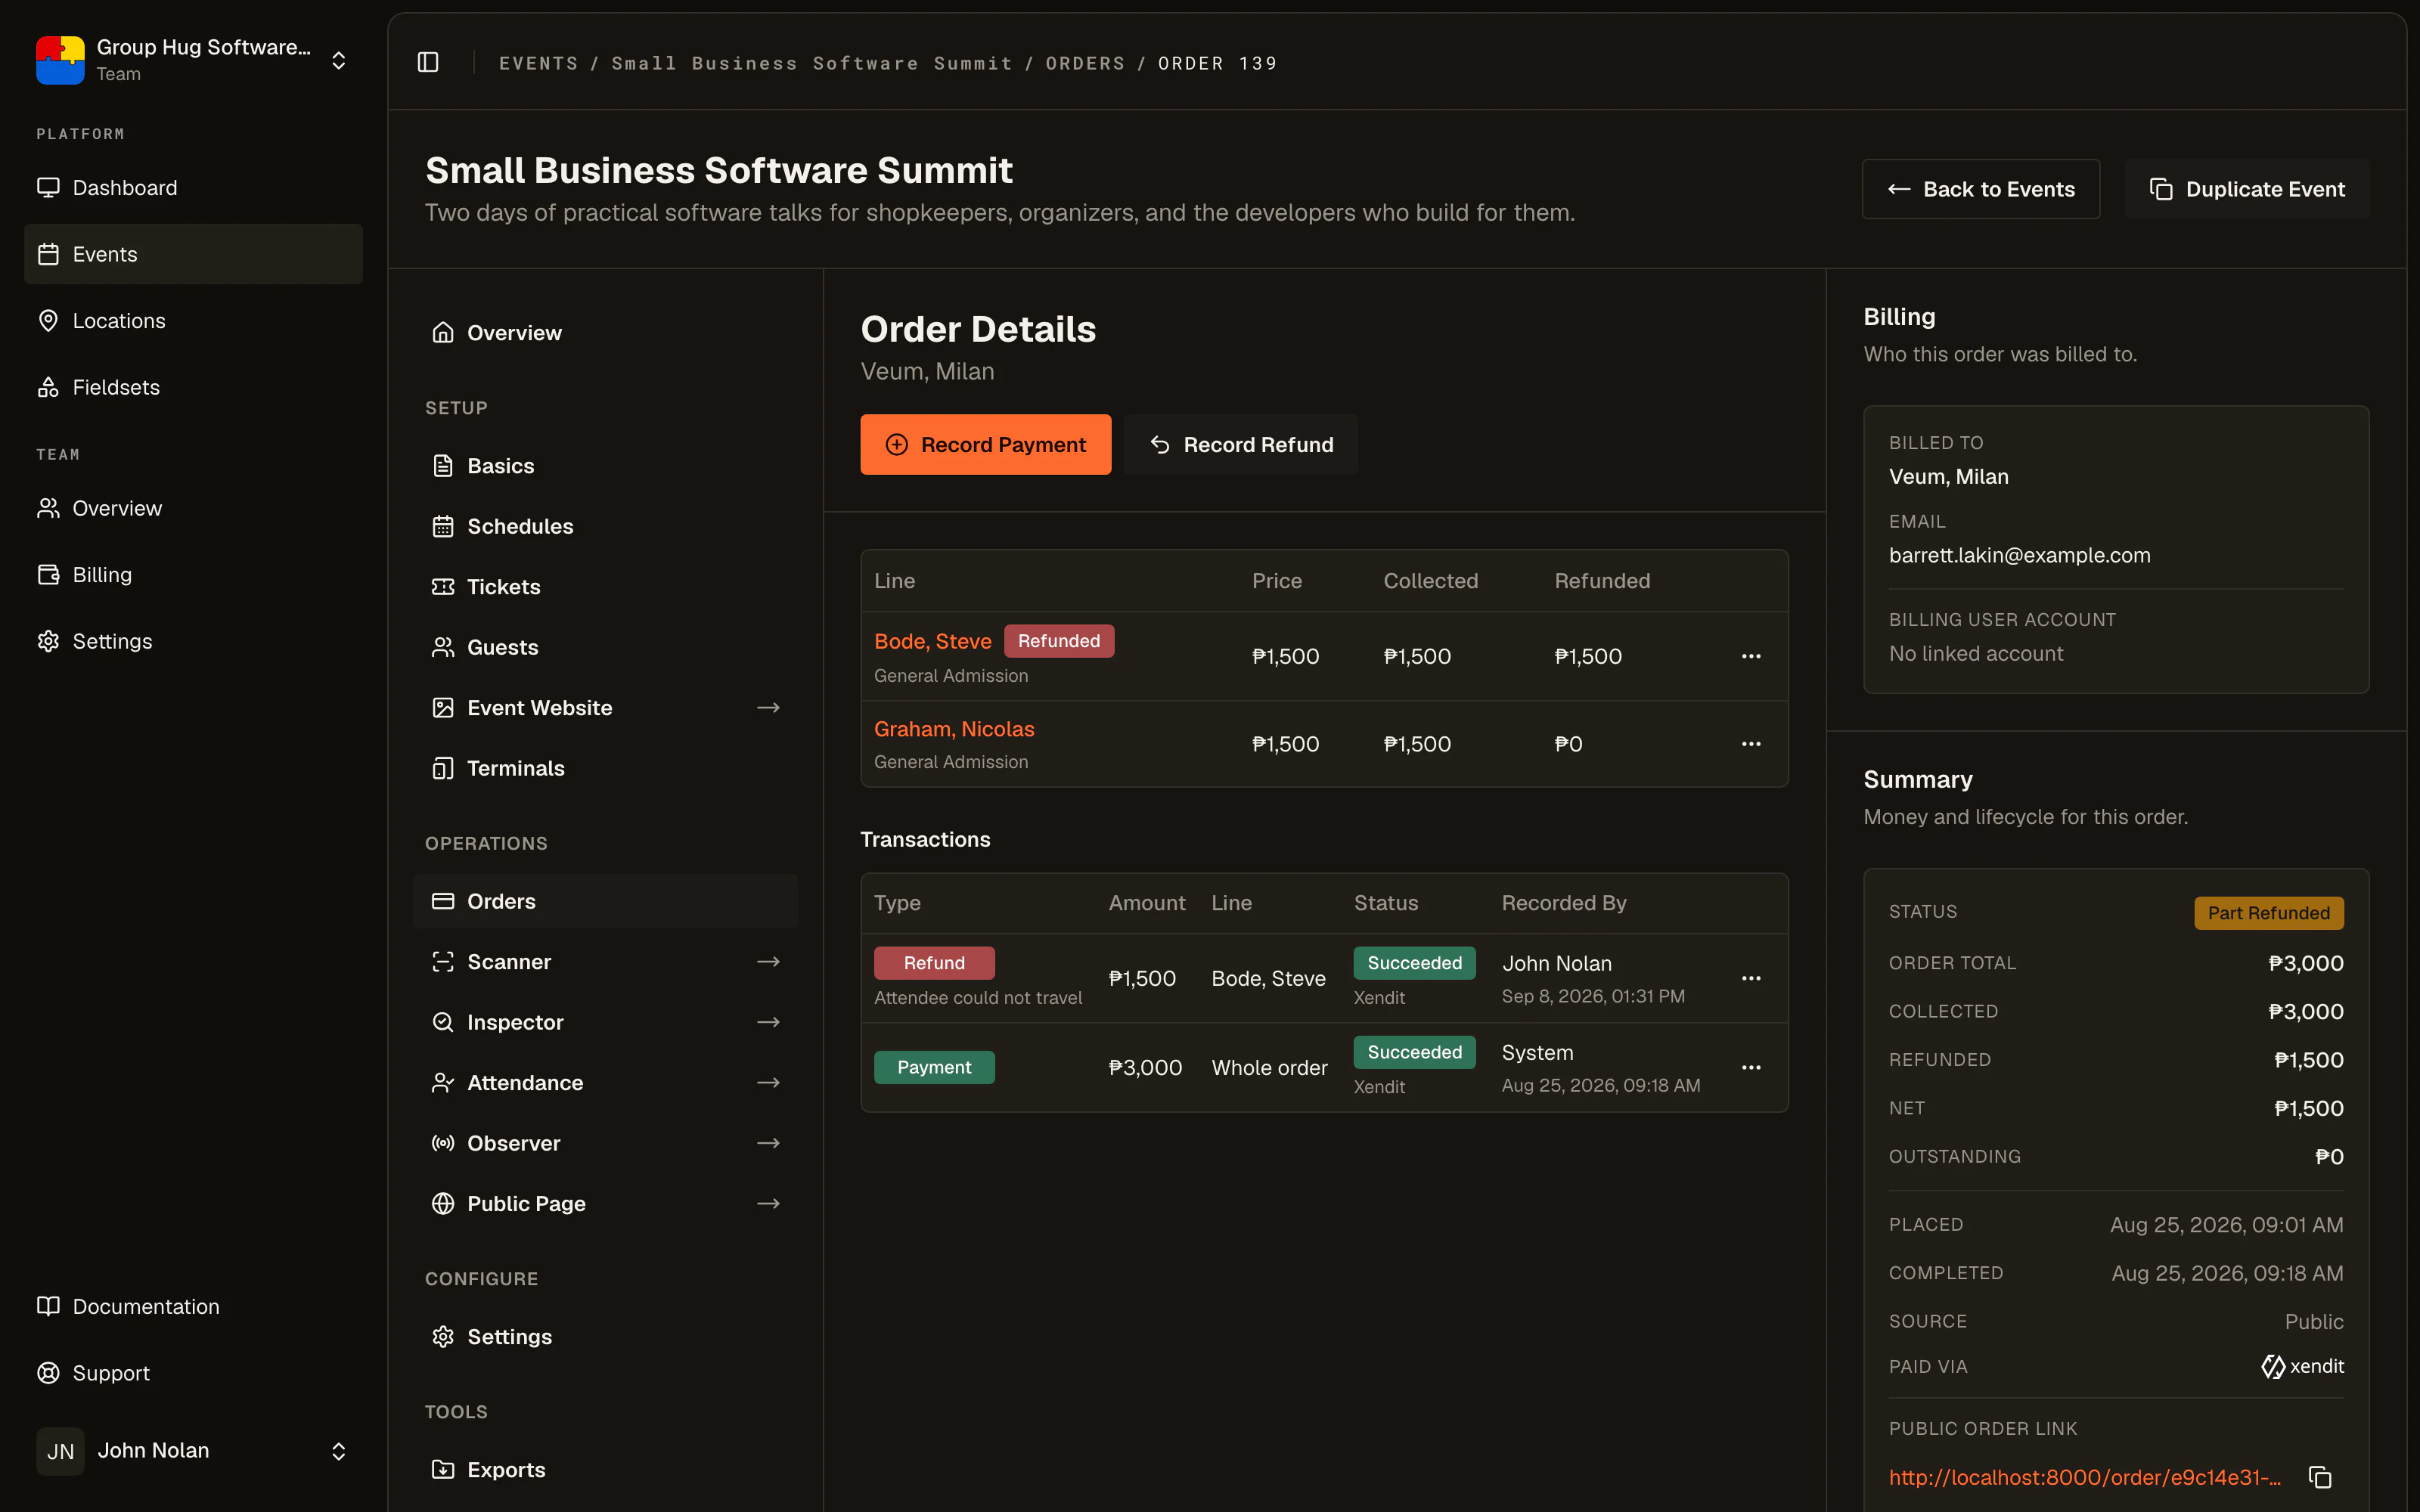Open Event Website via its arrow
Image resolution: width=2420 pixels, height=1512 pixels.
pos(768,708)
